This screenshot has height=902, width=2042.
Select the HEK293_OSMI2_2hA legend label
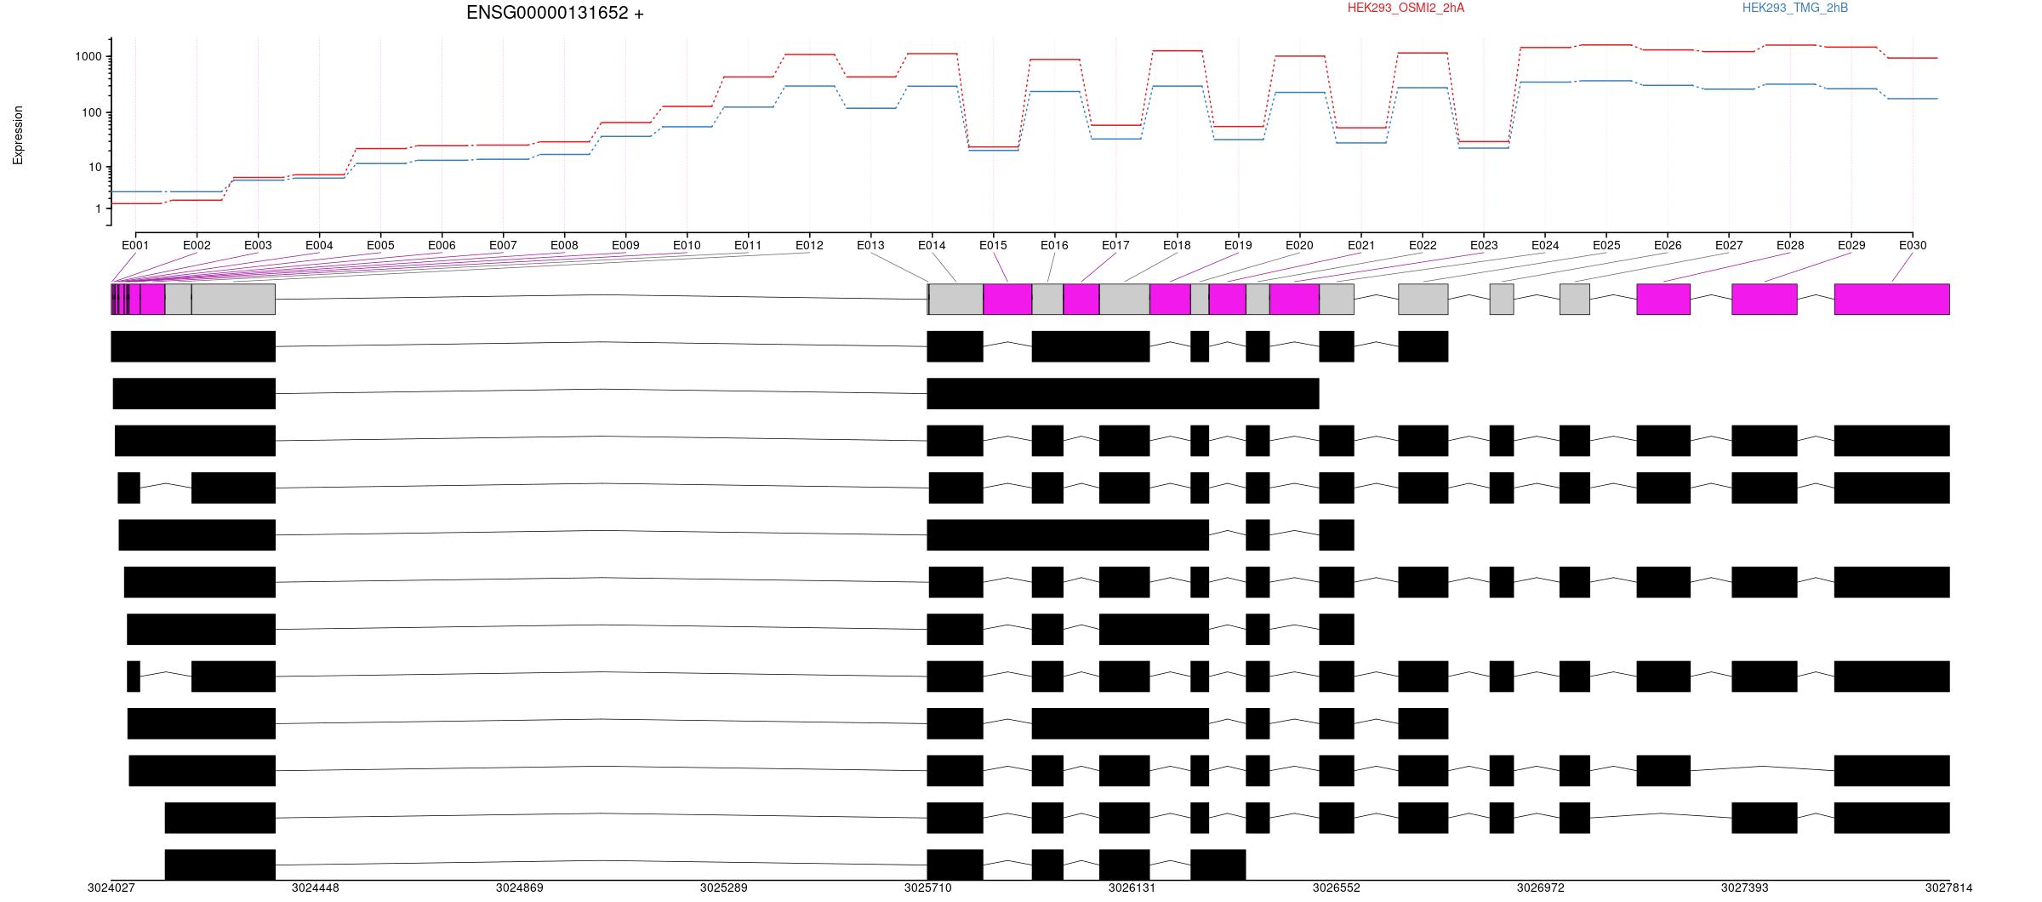click(x=1406, y=8)
